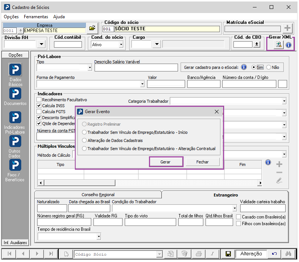The width and height of the screenshot is (299, 262).
Task: Add a row to Múltiplos Vínculos
Action: click(x=279, y=164)
